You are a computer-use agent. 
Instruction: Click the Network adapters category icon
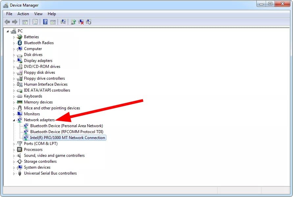[x=20, y=120]
